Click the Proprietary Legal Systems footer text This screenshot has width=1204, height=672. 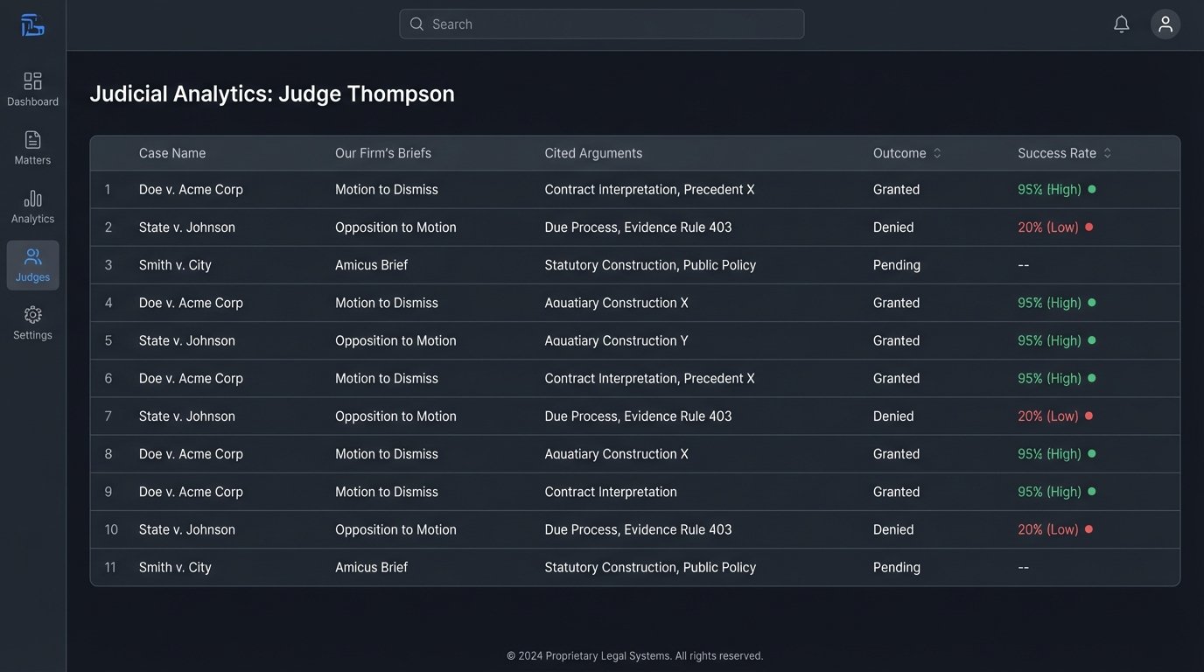tap(635, 654)
